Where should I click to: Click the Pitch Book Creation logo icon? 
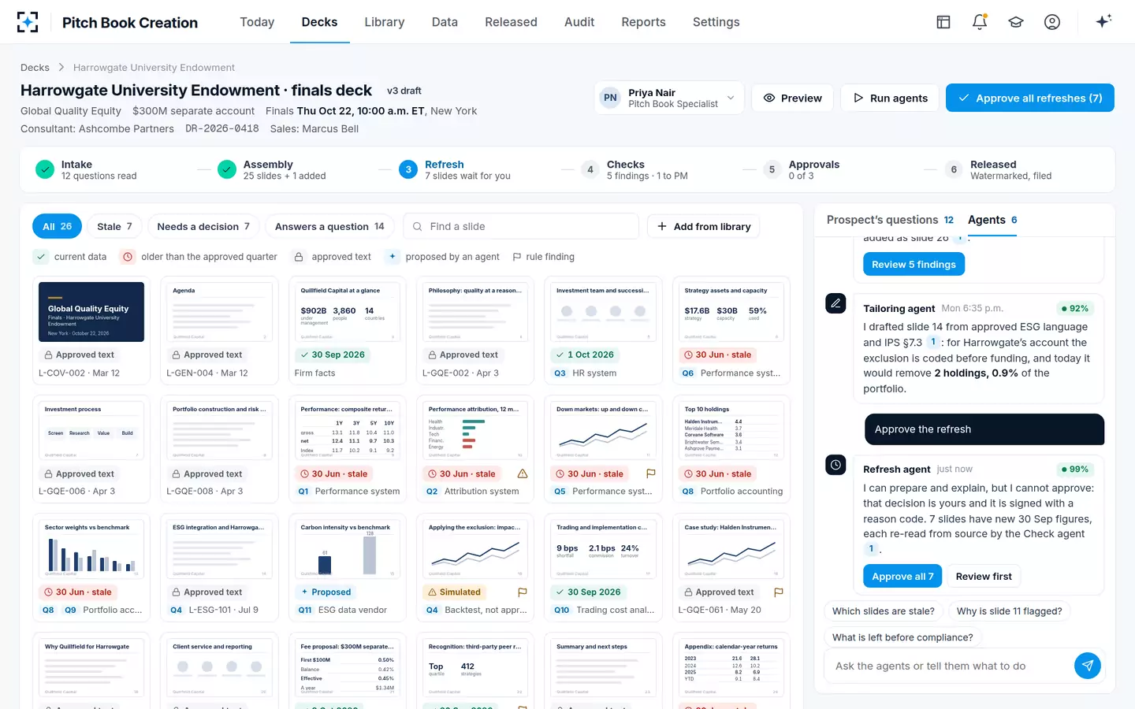click(28, 22)
